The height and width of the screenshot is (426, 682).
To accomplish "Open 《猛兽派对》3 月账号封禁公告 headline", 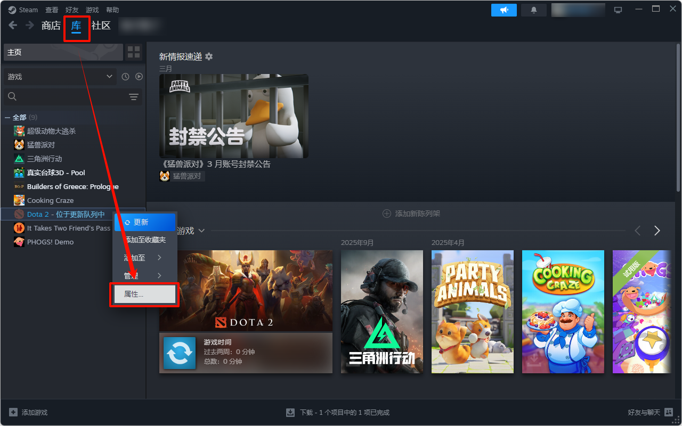I will pos(215,164).
